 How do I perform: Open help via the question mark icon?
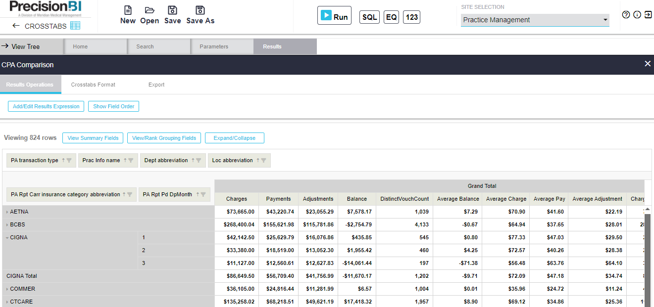tap(626, 15)
